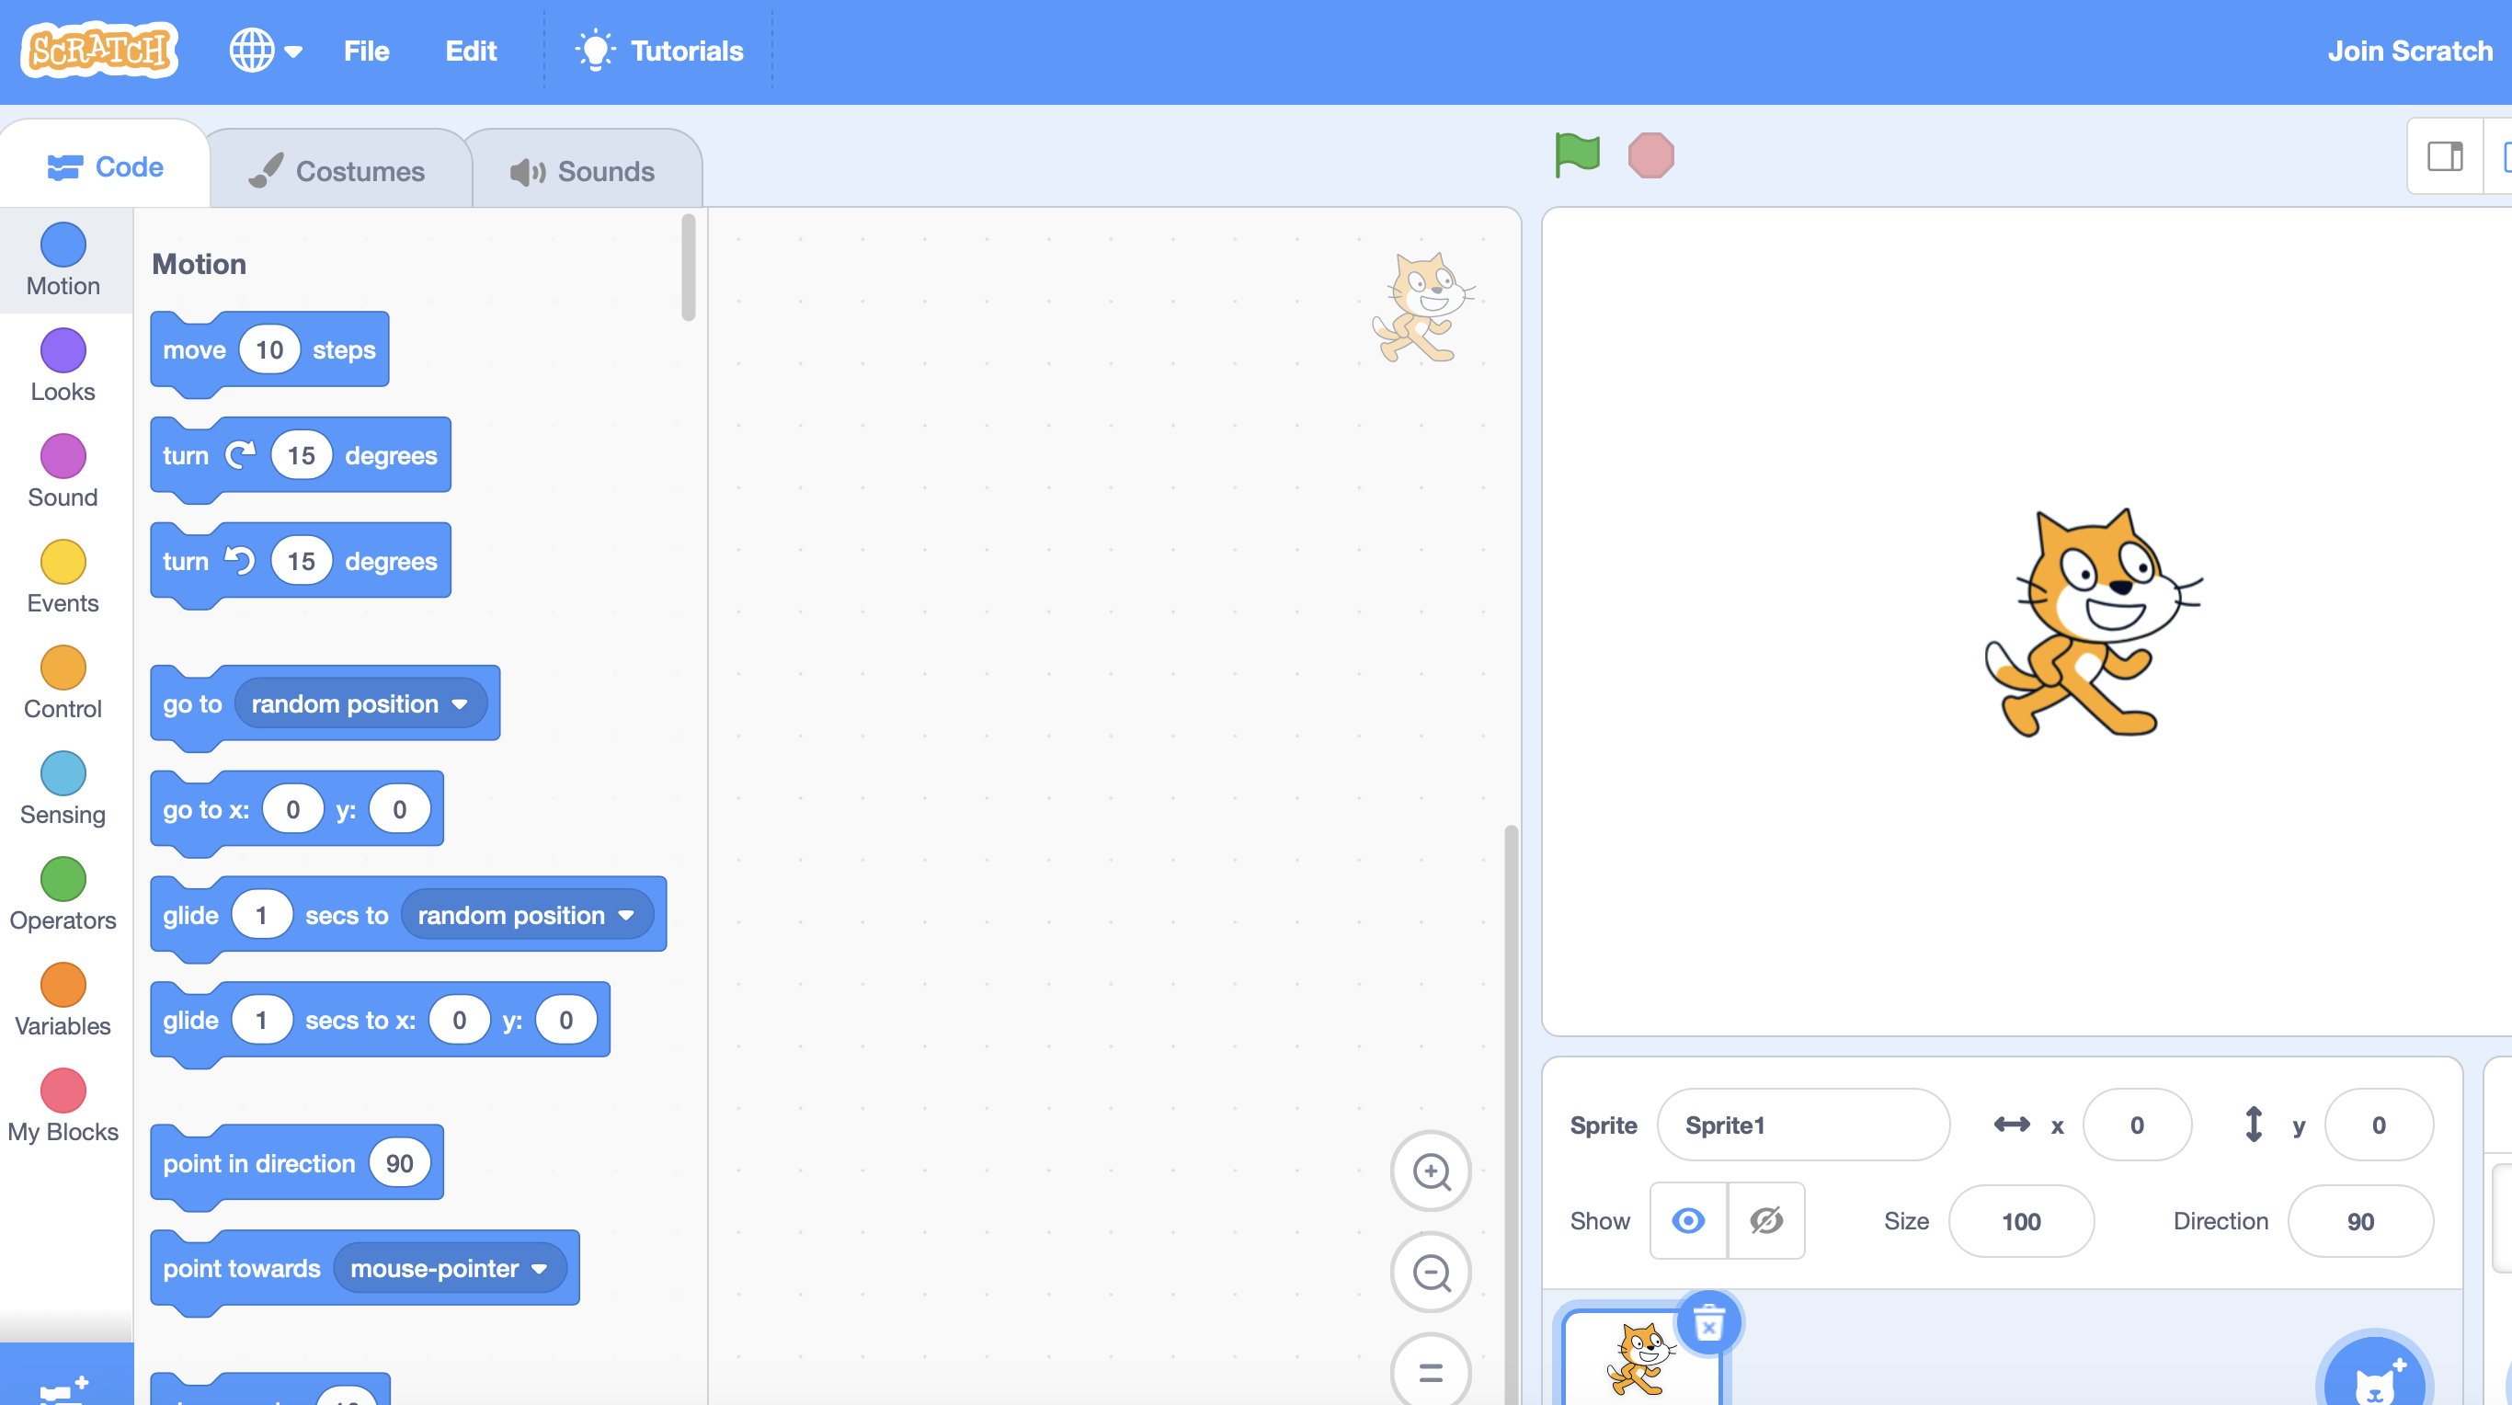Switch to the small stage layout
This screenshot has width=2512, height=1405.
[2445, 156]
